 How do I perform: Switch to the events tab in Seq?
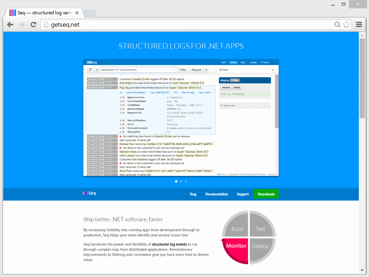[x=233, y=62]
